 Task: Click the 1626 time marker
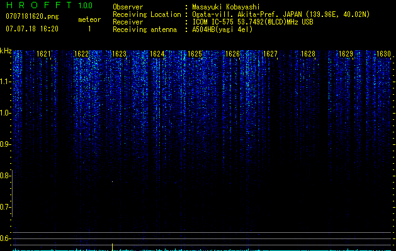pyautogui.click(x=232, y=53)
